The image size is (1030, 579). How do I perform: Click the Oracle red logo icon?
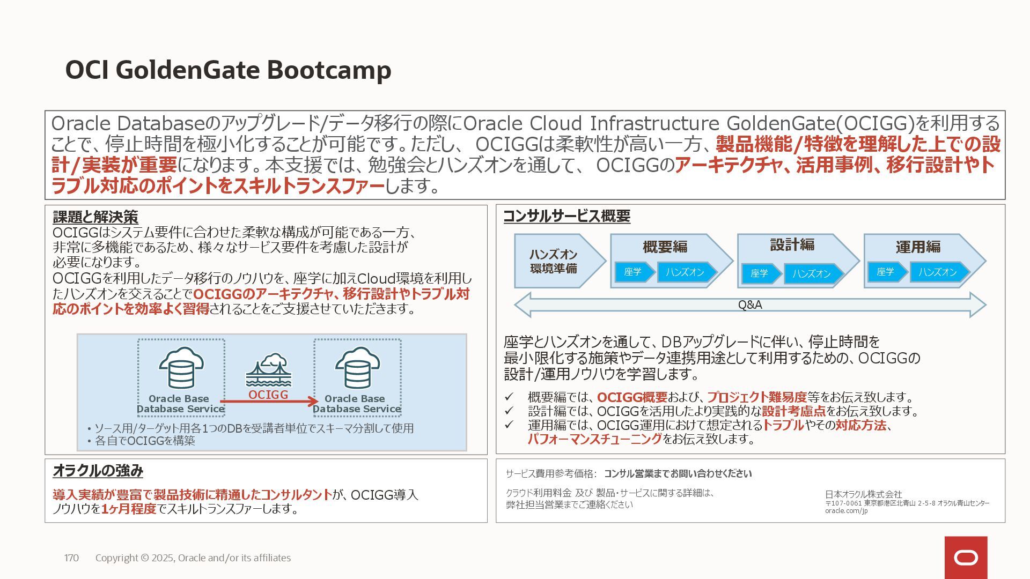tap(966, 558)
